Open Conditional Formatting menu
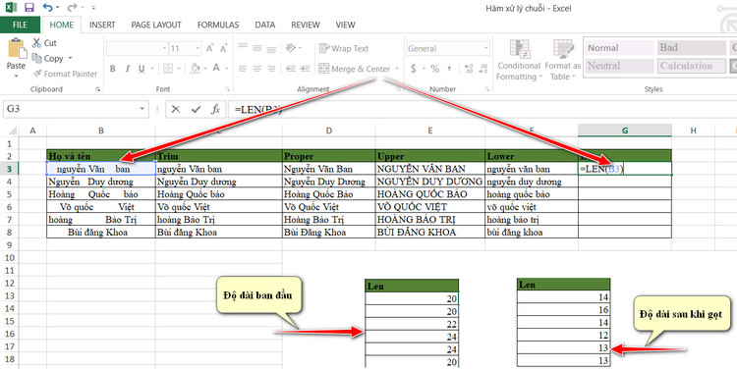Viewport: 737px width, 369px height. pyautogui.click(x=519, y=60)
